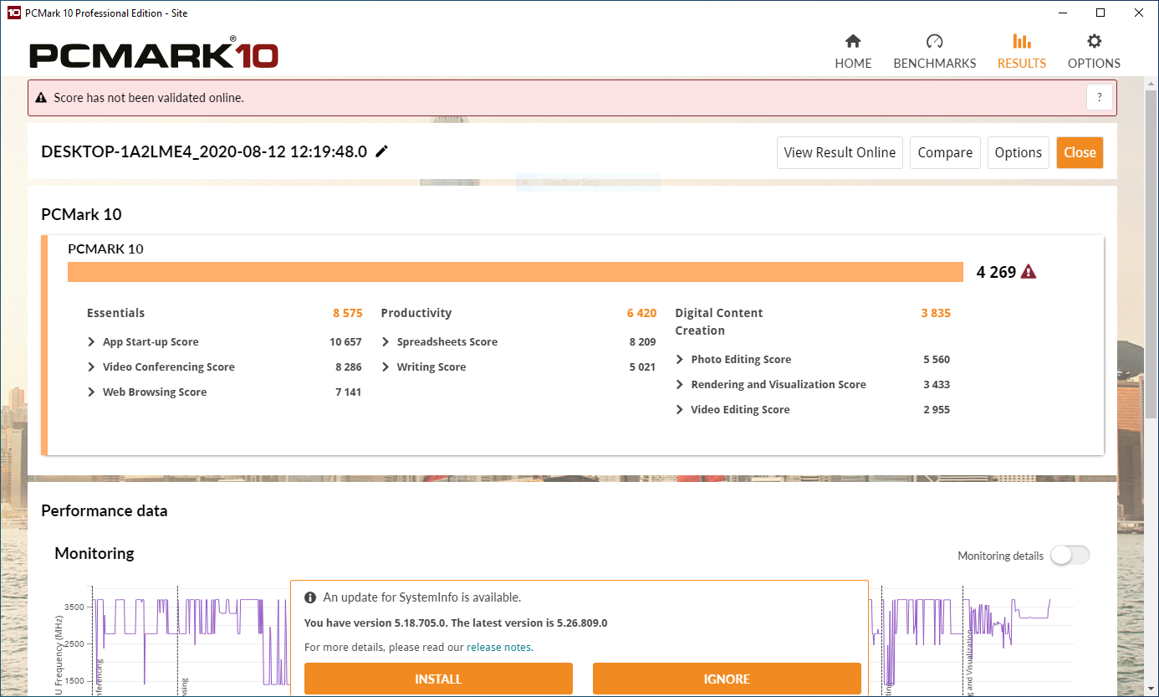Click the Digital Content Creation heading
1159x697 pixels.
click(x=719, y=321)
